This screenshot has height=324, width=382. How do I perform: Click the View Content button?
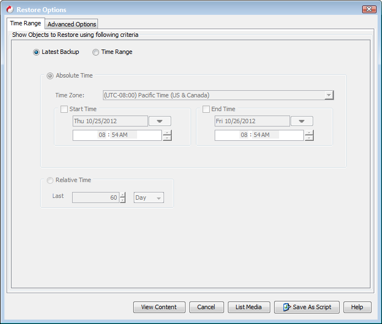coord(159,307)
